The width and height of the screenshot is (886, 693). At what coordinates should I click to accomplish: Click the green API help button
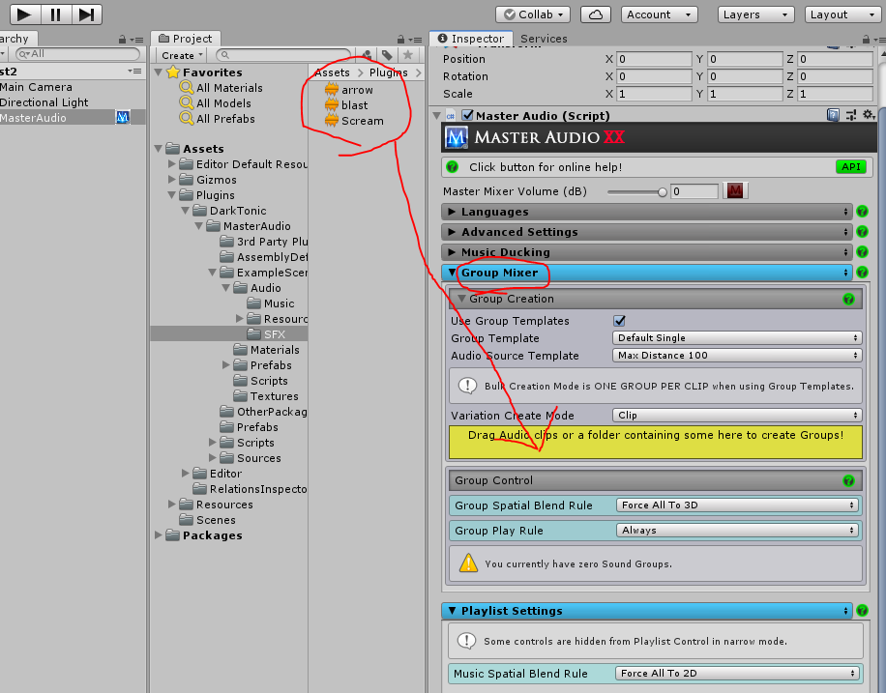pyautogui.click(x=850, y=167)
